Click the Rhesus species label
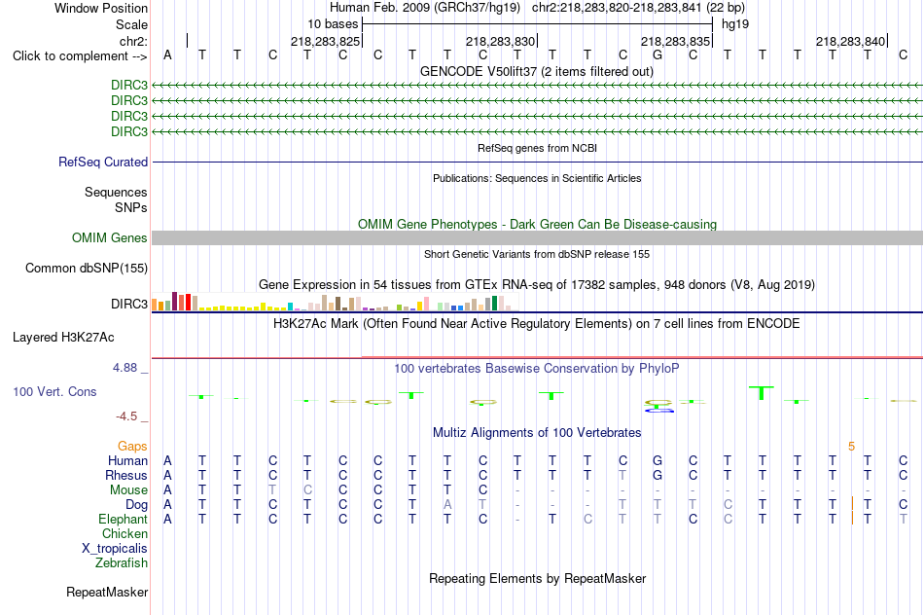The height and width of the screenshot is (615, 924). (126, 475)
